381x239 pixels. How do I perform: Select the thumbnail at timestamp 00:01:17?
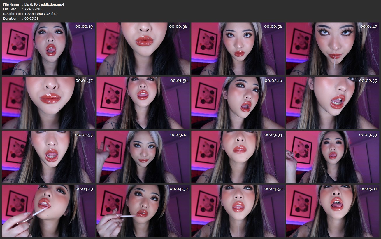click(333, 49)
